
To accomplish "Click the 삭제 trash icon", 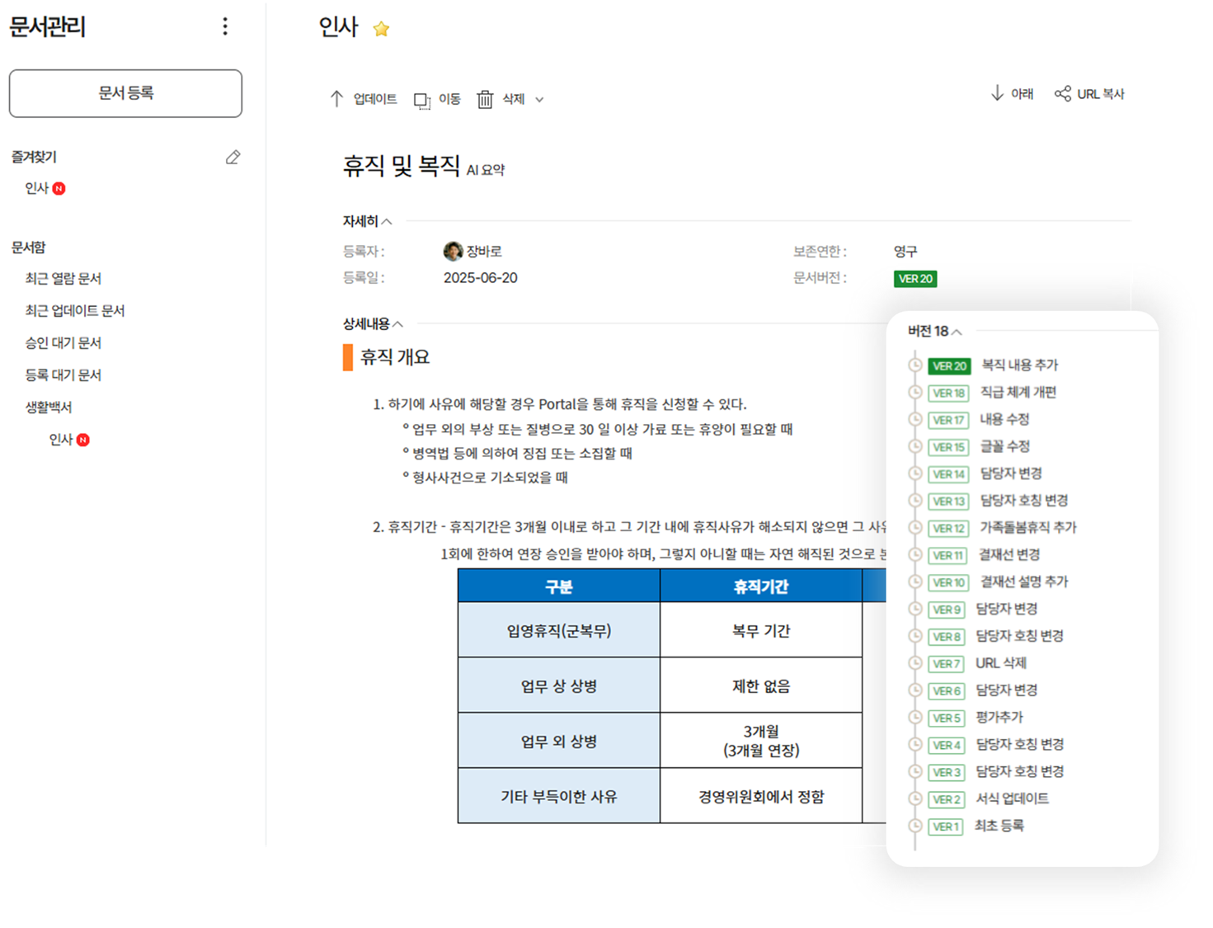I will click(485, 99).
